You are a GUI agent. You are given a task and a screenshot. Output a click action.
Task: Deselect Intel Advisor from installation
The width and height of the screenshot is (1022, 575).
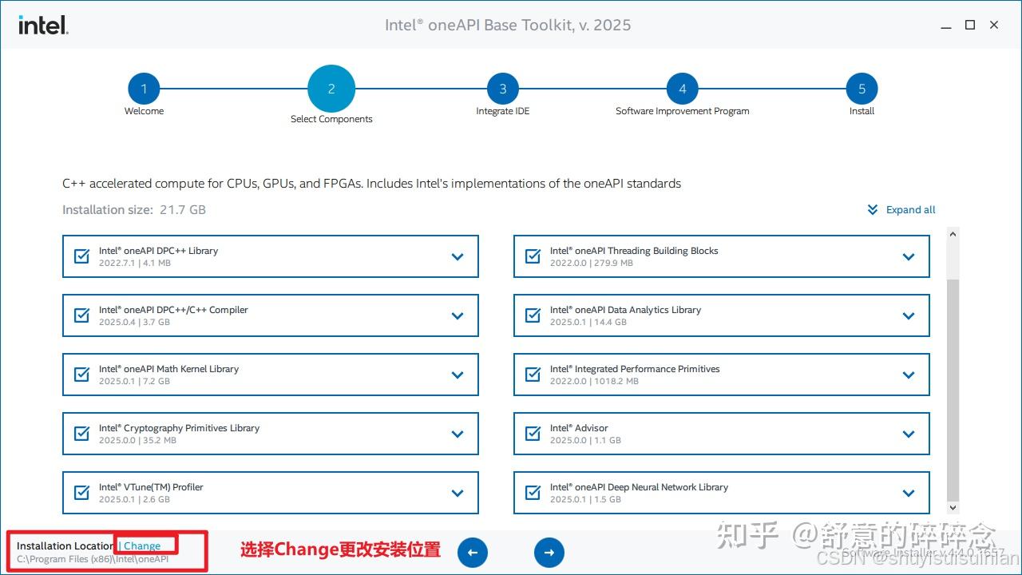tap(532, 434)
